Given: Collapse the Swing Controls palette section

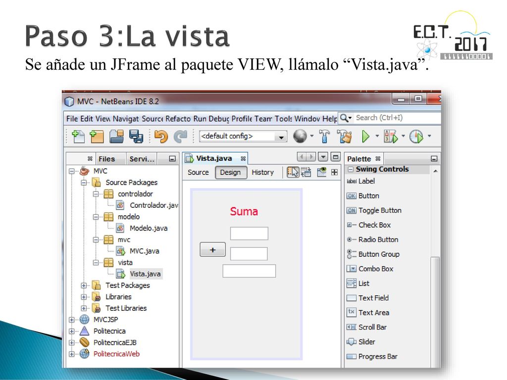Looking at the screenshot, I should pyautogui.click(x=351, y=169).
